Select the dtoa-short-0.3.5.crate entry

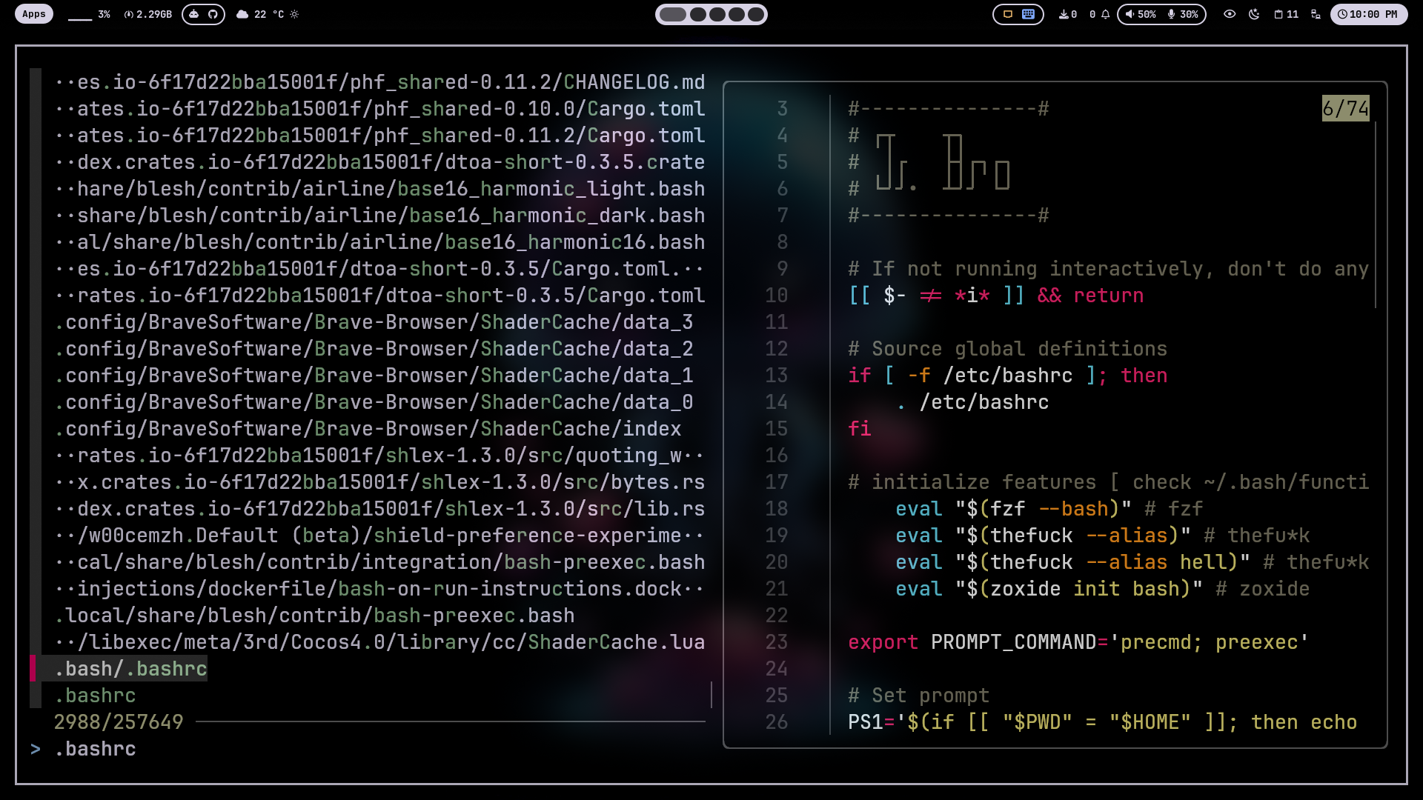379,162
